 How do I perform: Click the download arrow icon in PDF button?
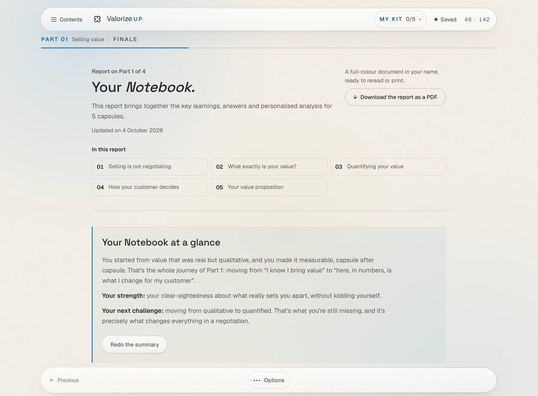[x=355, y=97]
